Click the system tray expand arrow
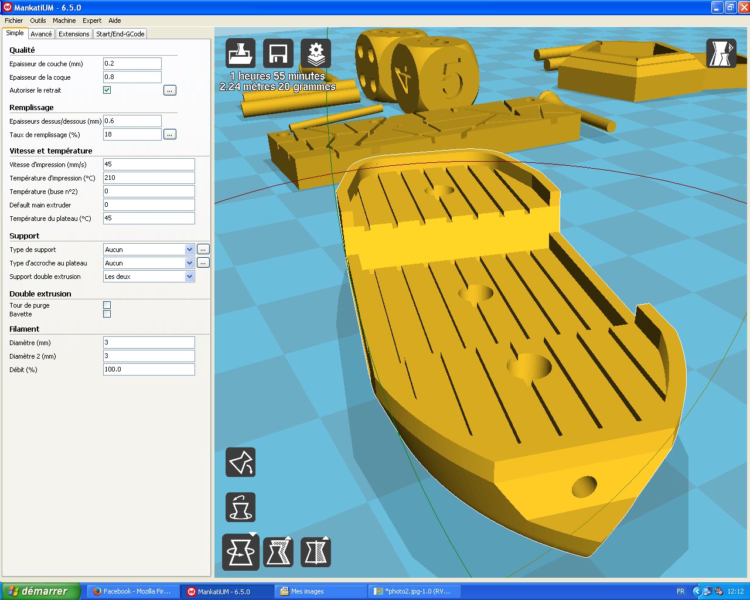The image size is (750, 600). point(697,591)
